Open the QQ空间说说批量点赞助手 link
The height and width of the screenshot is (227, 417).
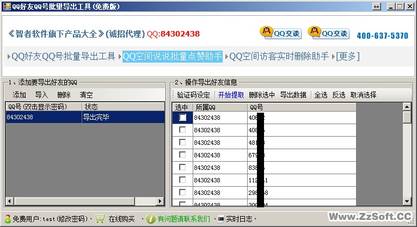(172, 56)
